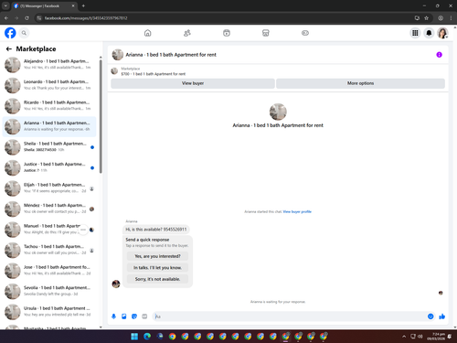The height and width of the screenshot is (343, 457).
Task: Open Ursula's apartment conversation
Action: (x=49, y=312)
